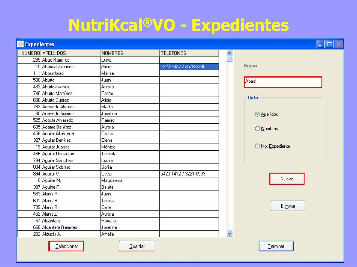This screenshot has width=357, height=267.
Task: Click the name cell Elena
Action: [130, 140]
